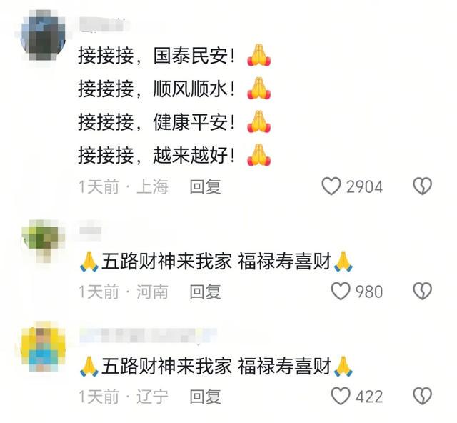This screenshot has width=457, height=423.
Task: Tap the praying hands emoji after 顺风顺水
Action: [258, 89]
